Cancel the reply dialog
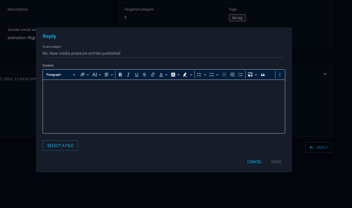Screen dimensions: 352x208 (x=254, y=162)
